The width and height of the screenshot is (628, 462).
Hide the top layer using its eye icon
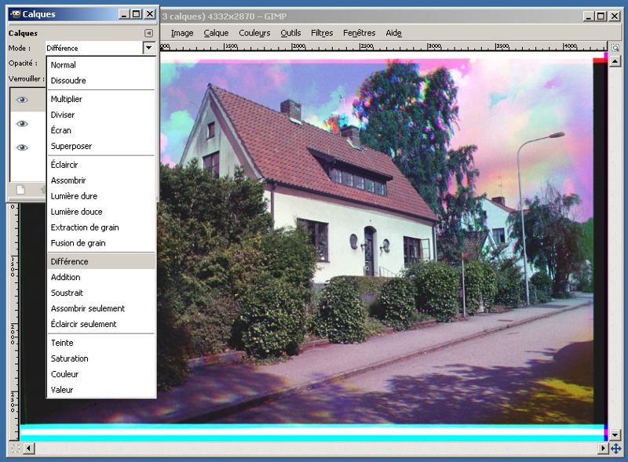(x=22, y=100)
